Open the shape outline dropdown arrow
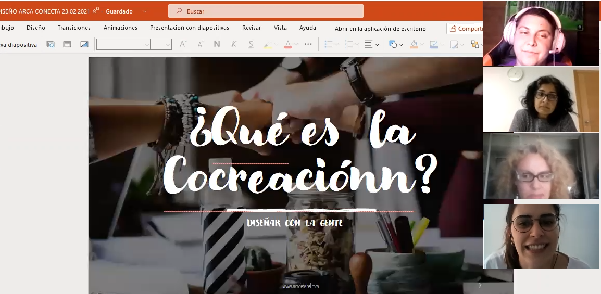The width and height of the screenshot is (601, 294). 442,45
